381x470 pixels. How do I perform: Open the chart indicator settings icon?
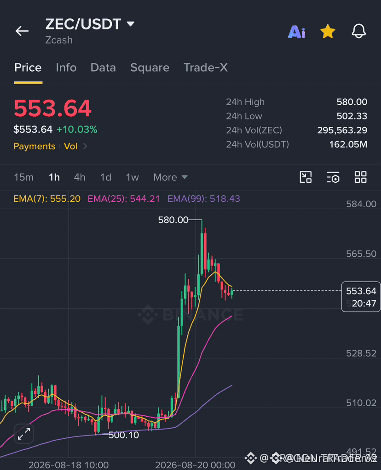coord(333,177)
